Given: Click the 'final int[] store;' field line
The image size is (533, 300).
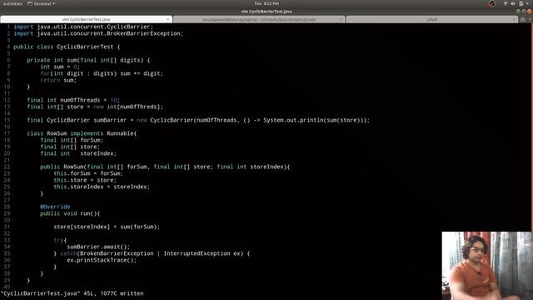Looking at the screenshot, I should [70, 147].
